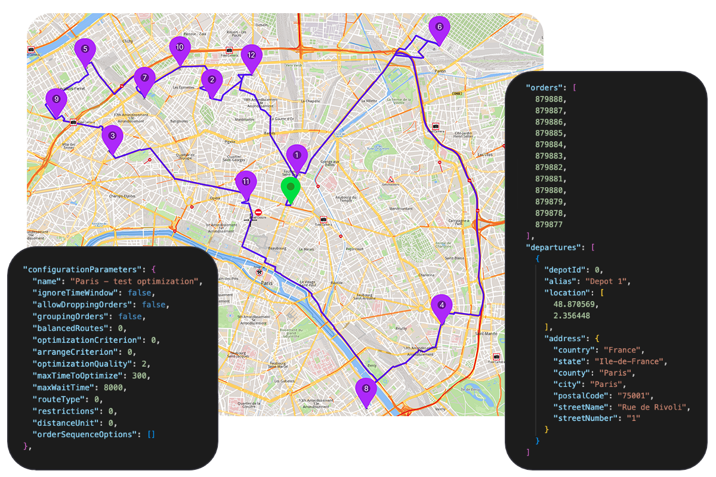The image size is (716, 477).
Task: Select marker 3 near Champs-Elysees
Action: pos(111,136)
